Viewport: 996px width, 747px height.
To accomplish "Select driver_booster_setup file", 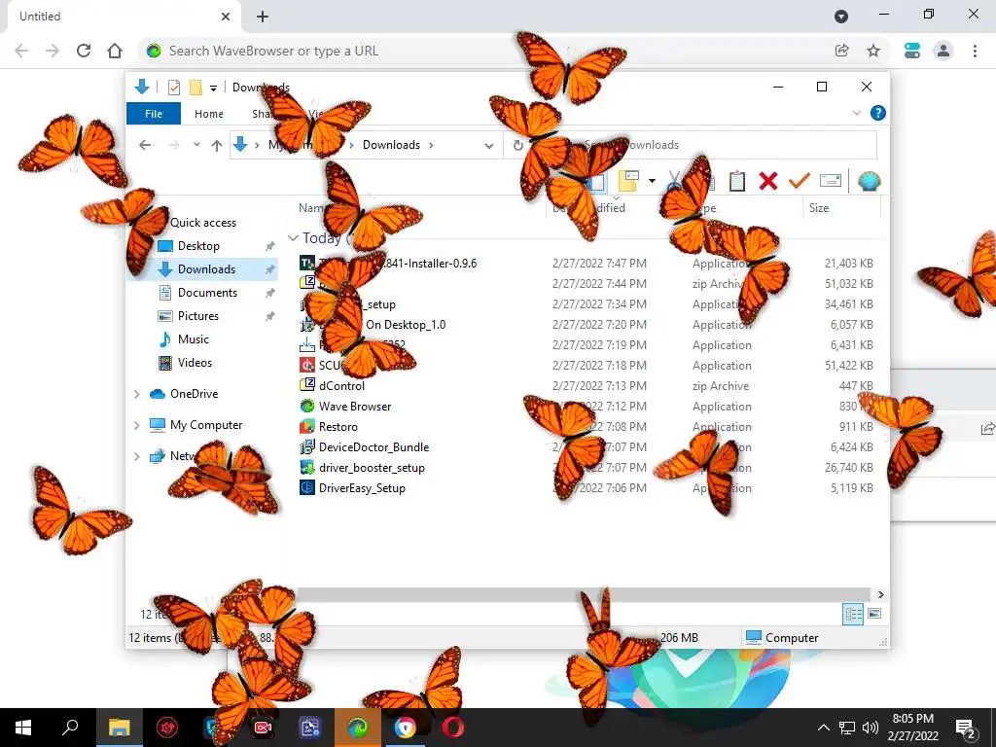I will click(372, 468).
